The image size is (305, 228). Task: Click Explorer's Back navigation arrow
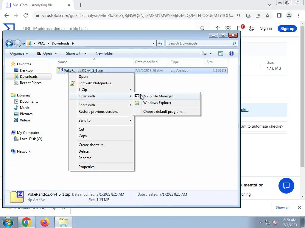pos(9,43)
